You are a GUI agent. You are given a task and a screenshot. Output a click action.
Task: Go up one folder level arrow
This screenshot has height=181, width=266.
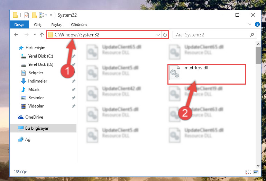[x=42, y=35]
